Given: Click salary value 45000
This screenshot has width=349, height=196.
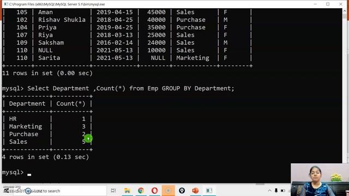Looking at the screenshot, I should 157,12.
